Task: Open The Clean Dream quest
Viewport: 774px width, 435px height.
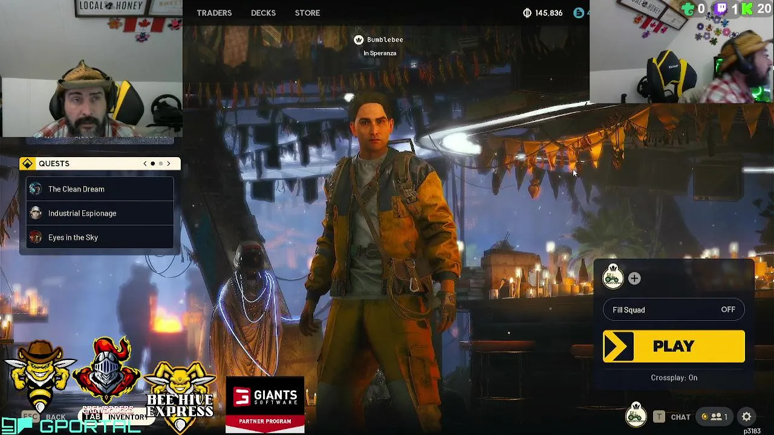Action: tap(100, 189)
